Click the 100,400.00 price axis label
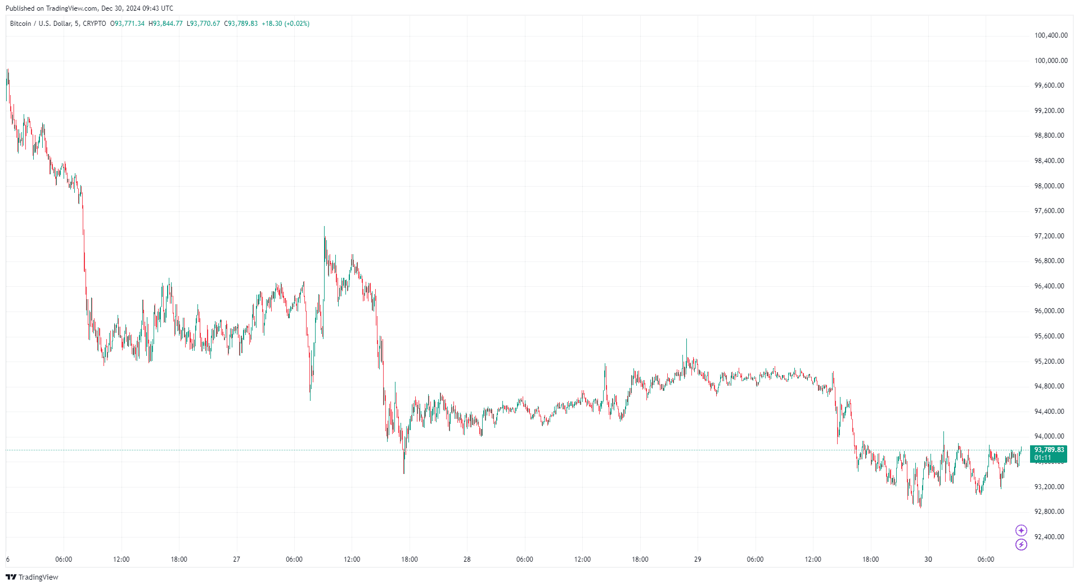Image resolution: width=1079 pixels, height=587 pixels. [x=1051, y=35]
